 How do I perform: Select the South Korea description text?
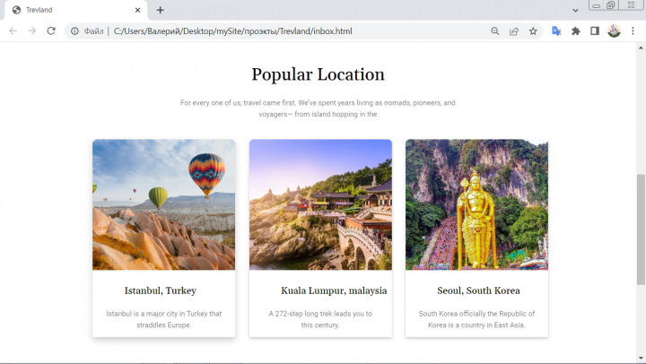coord(476,319)
